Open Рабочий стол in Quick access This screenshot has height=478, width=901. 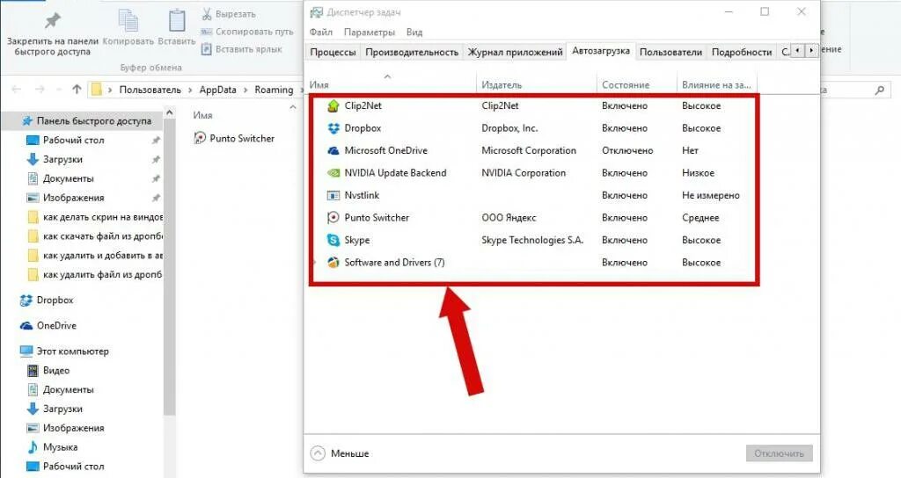pyautogui.click(x=74, y=140)
